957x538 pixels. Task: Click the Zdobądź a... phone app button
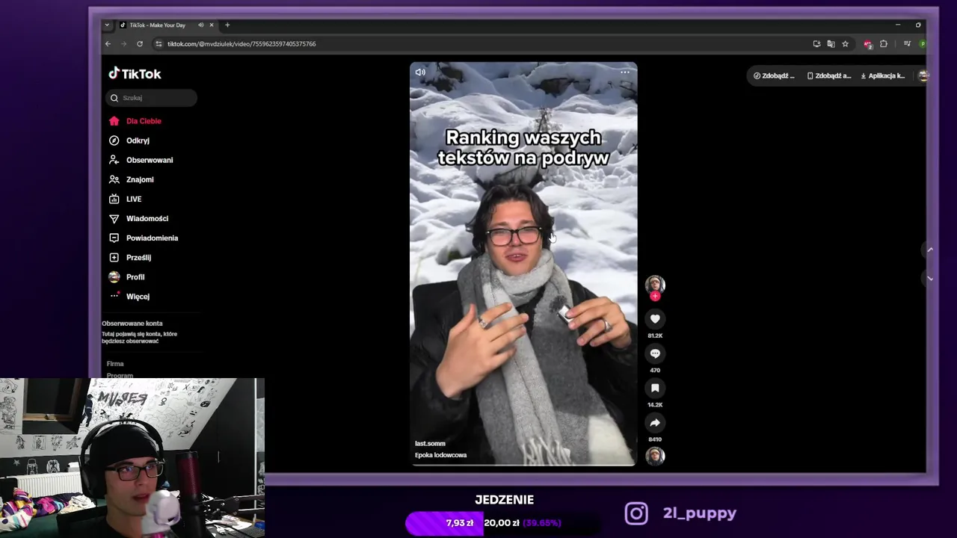tap(828, 75)
